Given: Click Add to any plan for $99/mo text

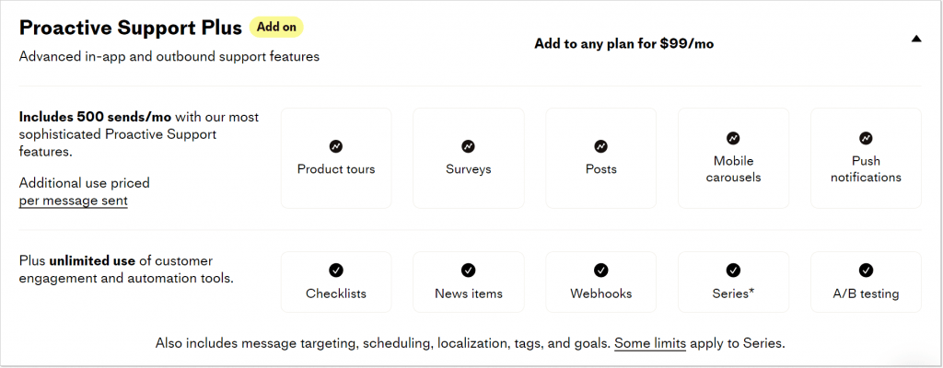Looking at the screenshot, I should coord(625,42).
